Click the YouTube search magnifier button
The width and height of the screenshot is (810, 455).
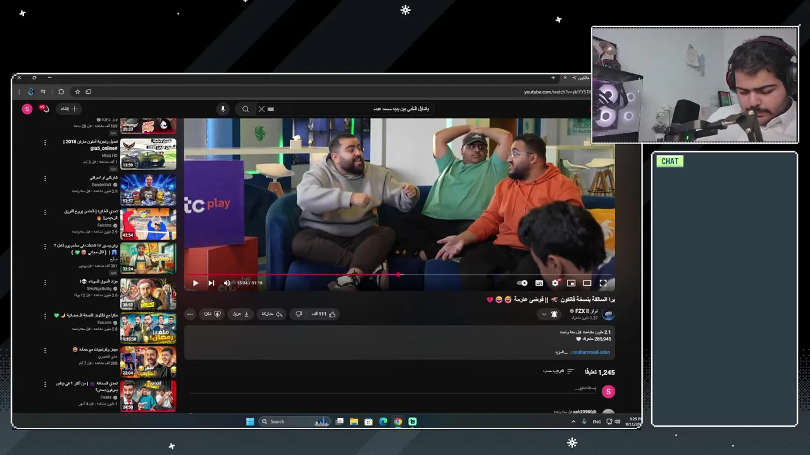246,109
